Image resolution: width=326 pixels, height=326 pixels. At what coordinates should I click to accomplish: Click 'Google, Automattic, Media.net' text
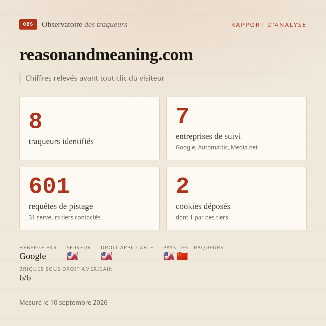click(x=217, y=147)
